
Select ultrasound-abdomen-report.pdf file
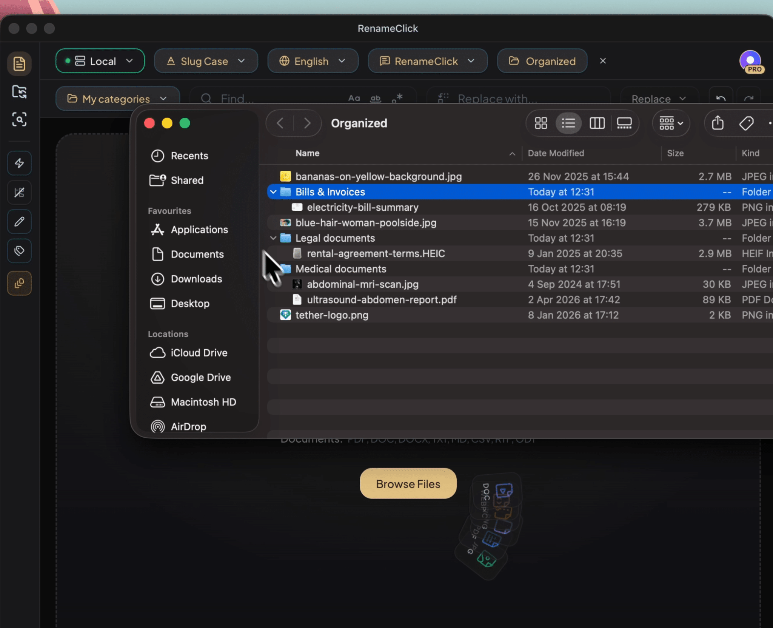coord(519,300)
